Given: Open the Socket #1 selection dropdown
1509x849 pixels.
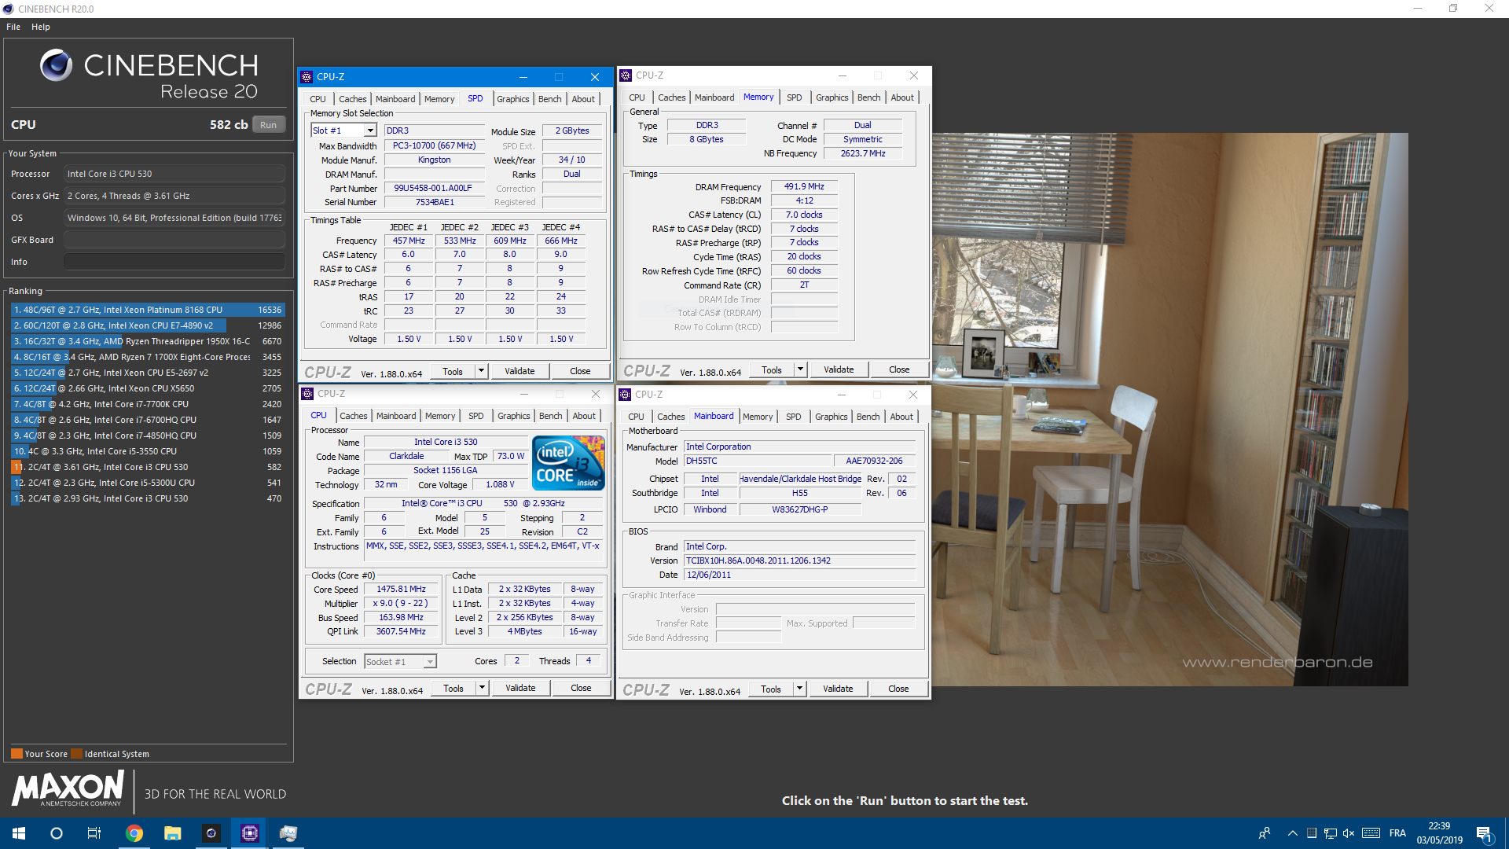Looking at the screenshot, I should coord(430,662).
